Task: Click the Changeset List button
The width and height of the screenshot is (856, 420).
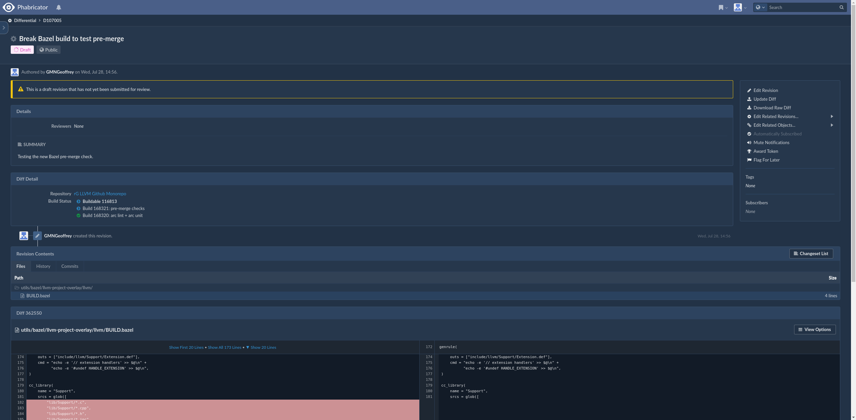Action: coord(811,253)
